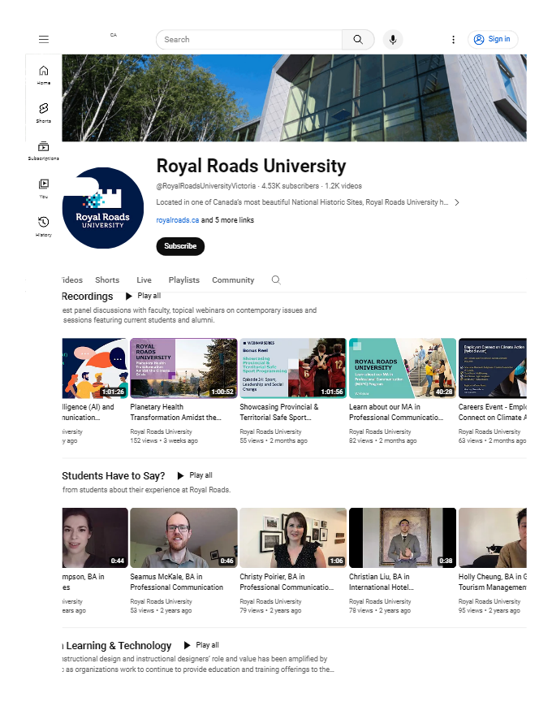Click 'Christian Liu, BA in International Hotel...' title
This screenshot has width=552, height=715.
(x=382, y=582)
